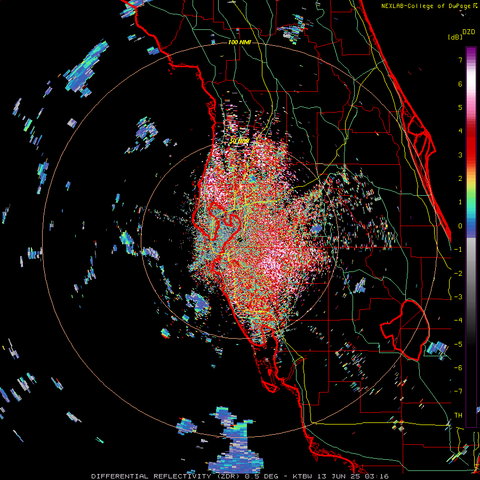
Task: Click the 03:16 timestamp text
Action: (x=377, y=476)
